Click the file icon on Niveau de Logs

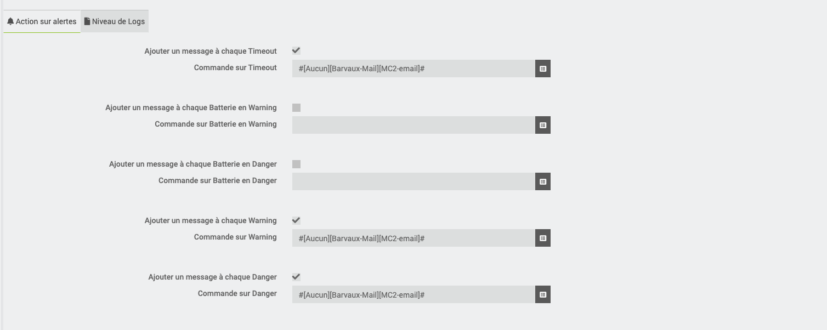click(87, 21)
